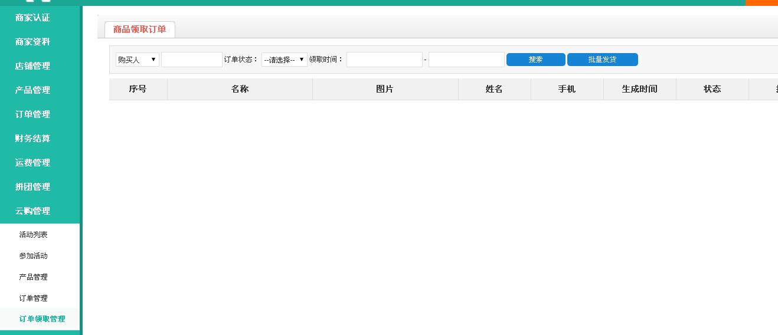Expand the 产品管理 main sidebar section
778x335 pixels.
[33, 90]
